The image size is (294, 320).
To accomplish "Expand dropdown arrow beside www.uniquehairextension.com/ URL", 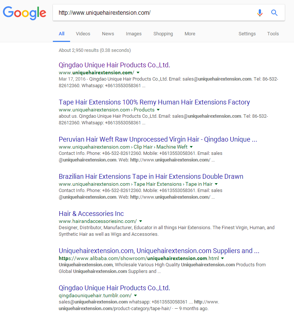I will coord(138,73).
